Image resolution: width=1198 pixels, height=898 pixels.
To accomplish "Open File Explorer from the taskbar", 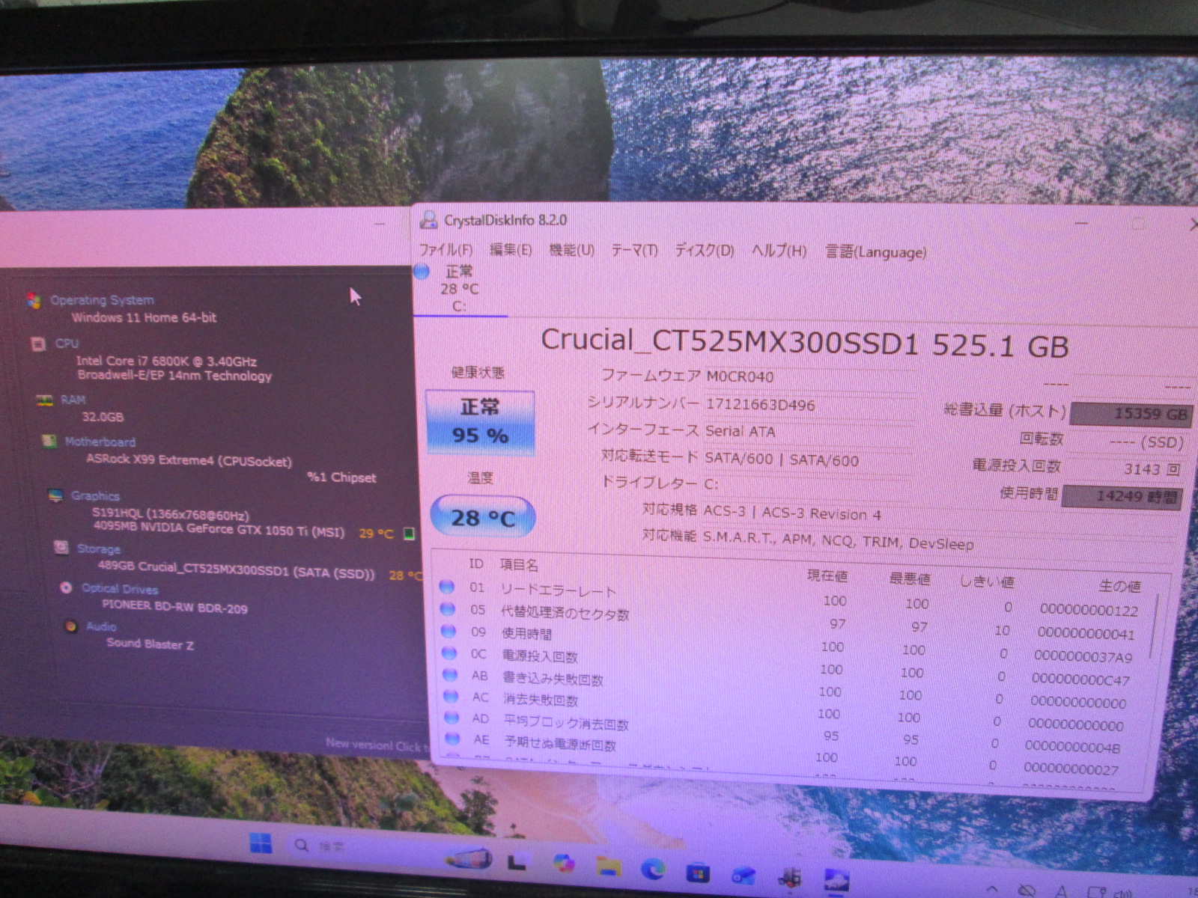I will [x=608, y=867].
